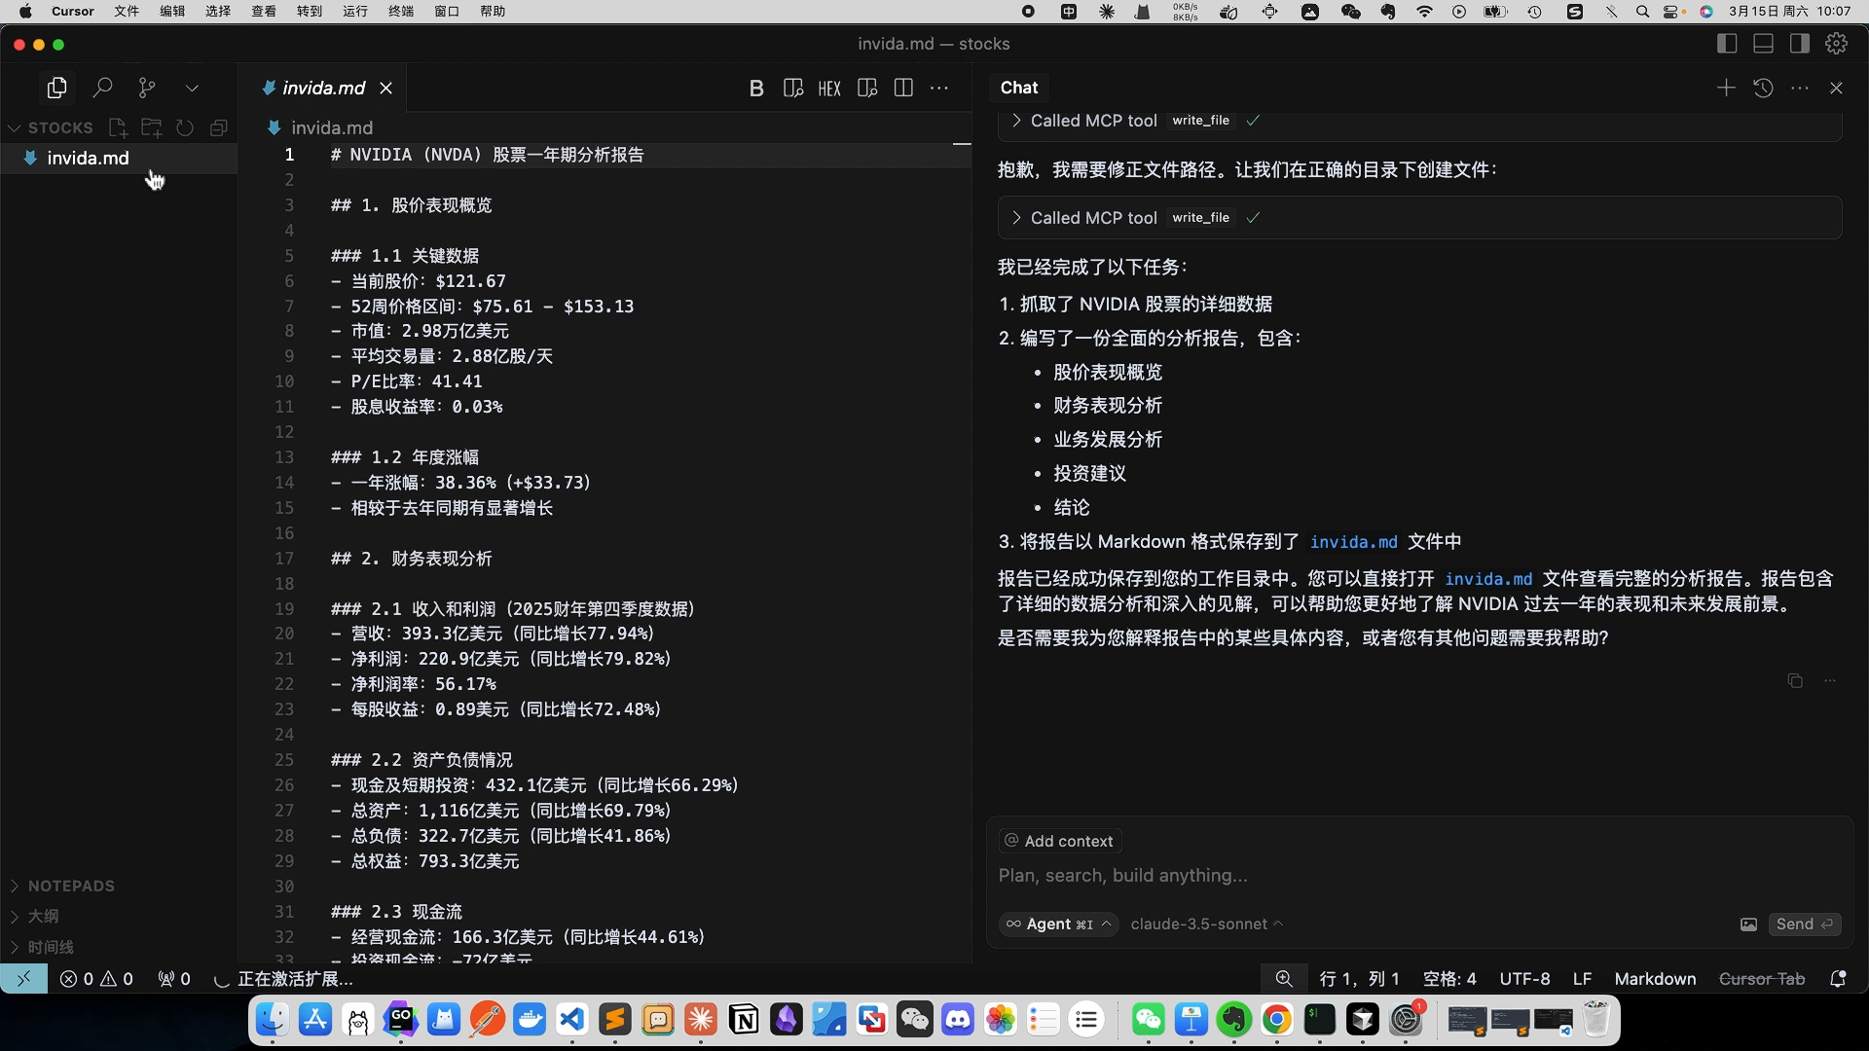Open invida.md link in the summary paragraph
The image size is (1869, 1051).
1488,579
